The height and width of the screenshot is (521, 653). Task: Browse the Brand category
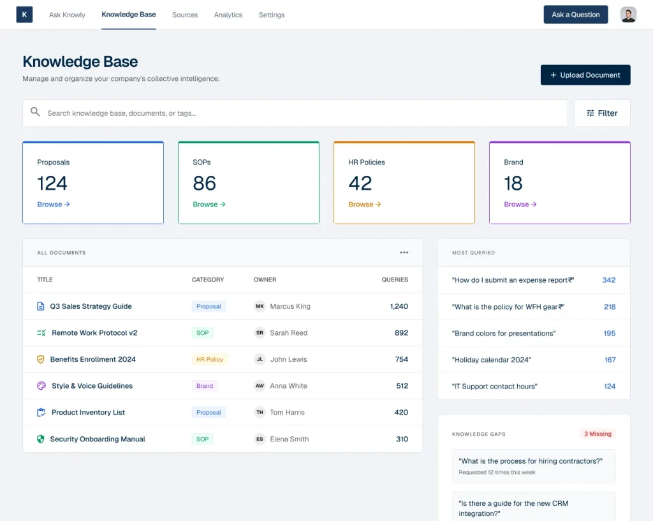520,204
